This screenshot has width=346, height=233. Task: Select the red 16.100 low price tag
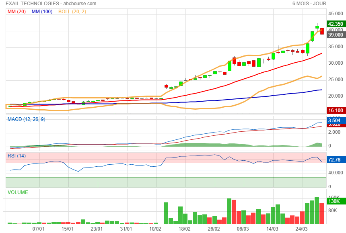tap(336, 110)
